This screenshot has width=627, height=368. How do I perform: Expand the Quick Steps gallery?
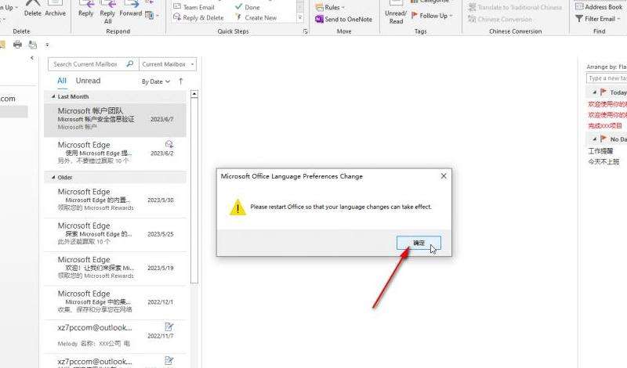tap(300, 18)
